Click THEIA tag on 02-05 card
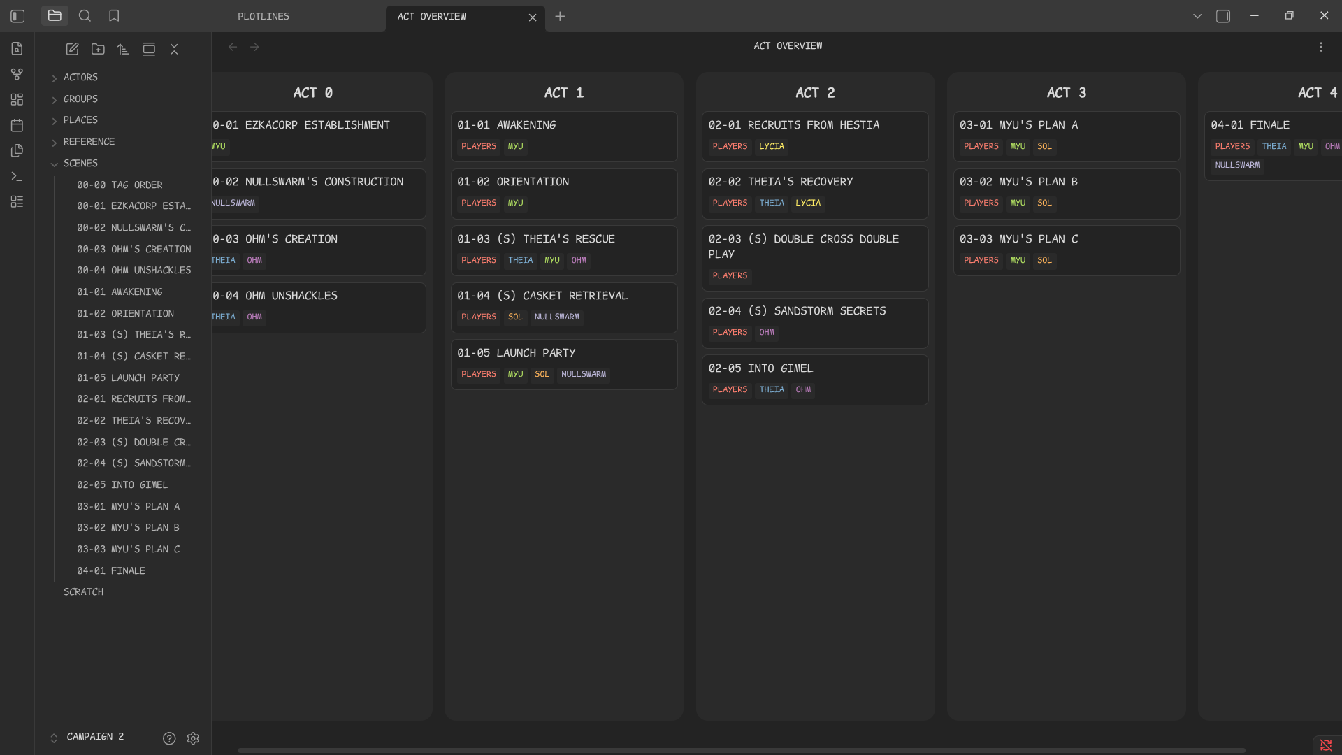Viewport: 1342px width, 755px height. pos(772,390)
